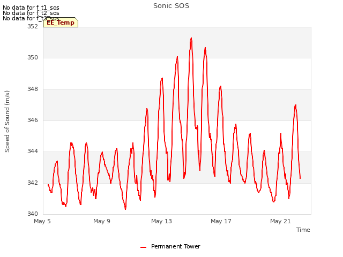Click the May 13 x-axis tick label
The width and height of the screenshot is (343, 257).
(161, 221)
